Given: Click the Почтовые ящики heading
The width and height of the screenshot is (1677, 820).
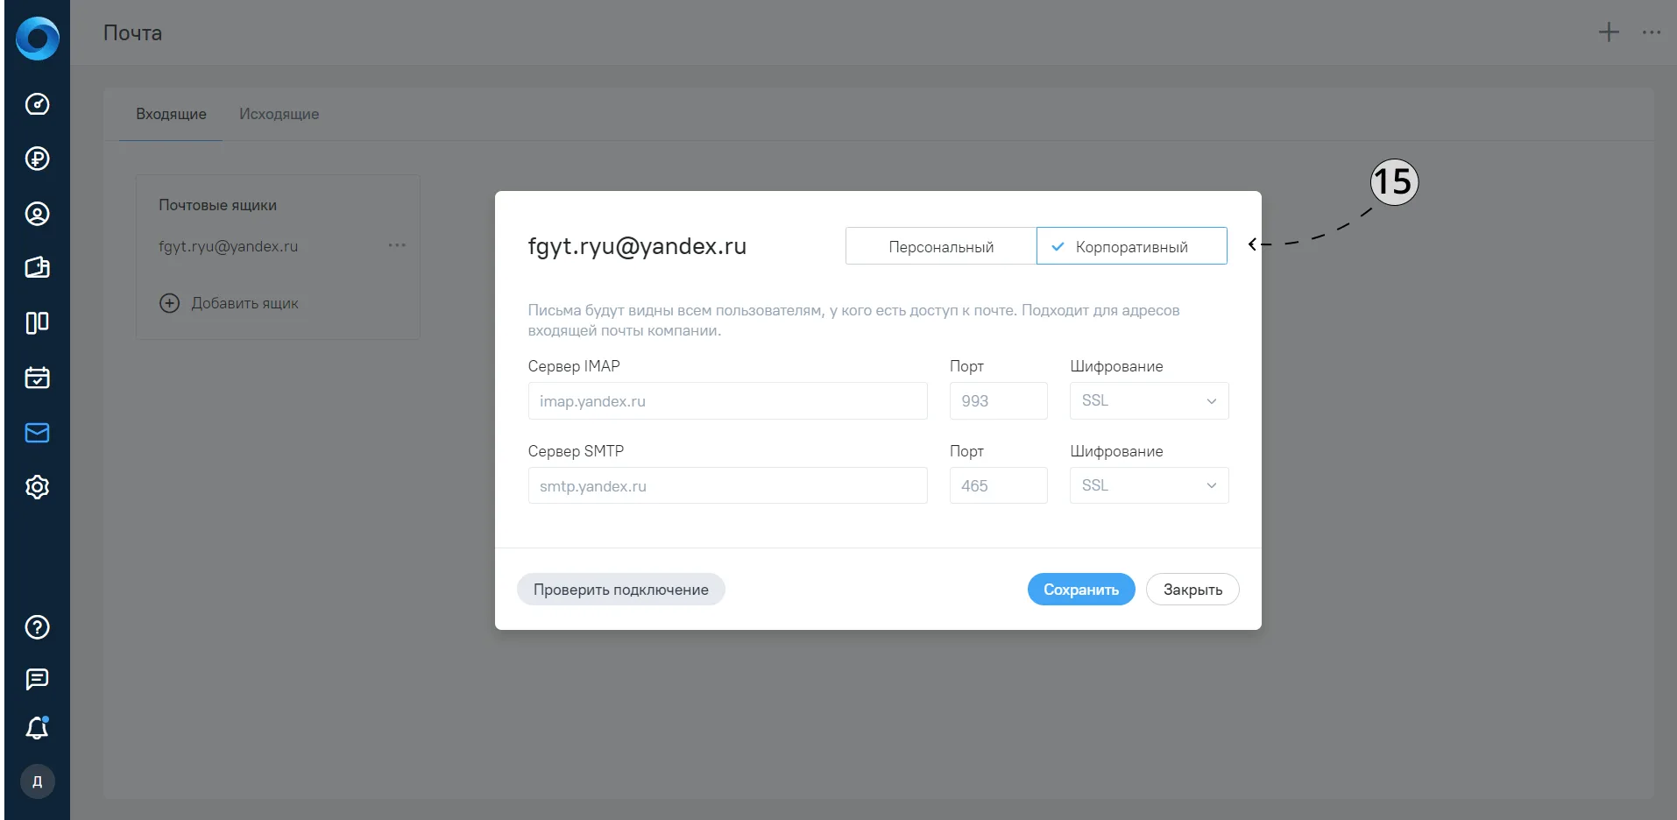Looking at the screenshot, I should pos(217,205).
